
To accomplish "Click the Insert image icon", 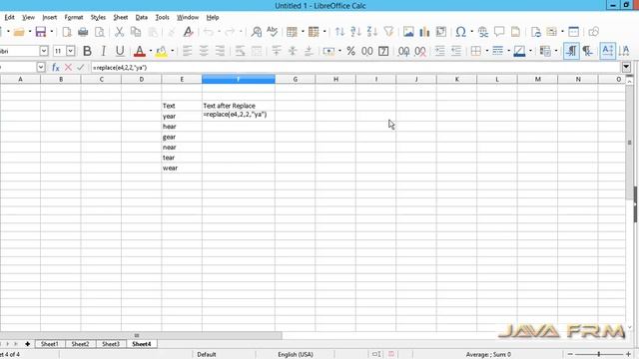I will tap(408, 32).
